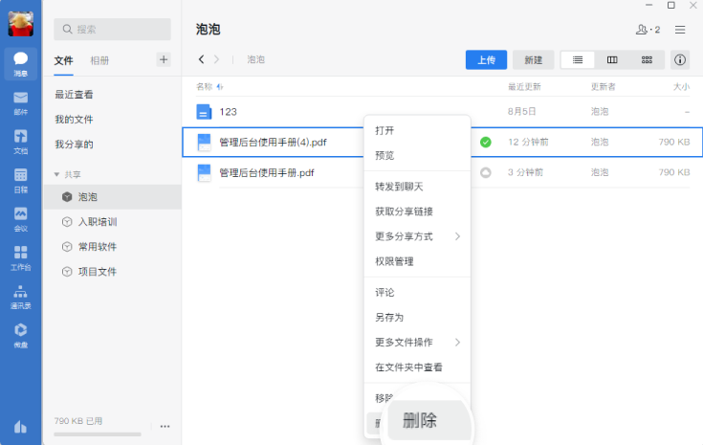Click the 新建 button

tap(533, 59)
